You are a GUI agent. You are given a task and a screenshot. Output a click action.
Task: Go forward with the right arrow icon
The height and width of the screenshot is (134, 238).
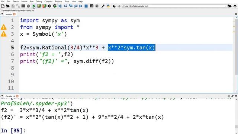119,6
